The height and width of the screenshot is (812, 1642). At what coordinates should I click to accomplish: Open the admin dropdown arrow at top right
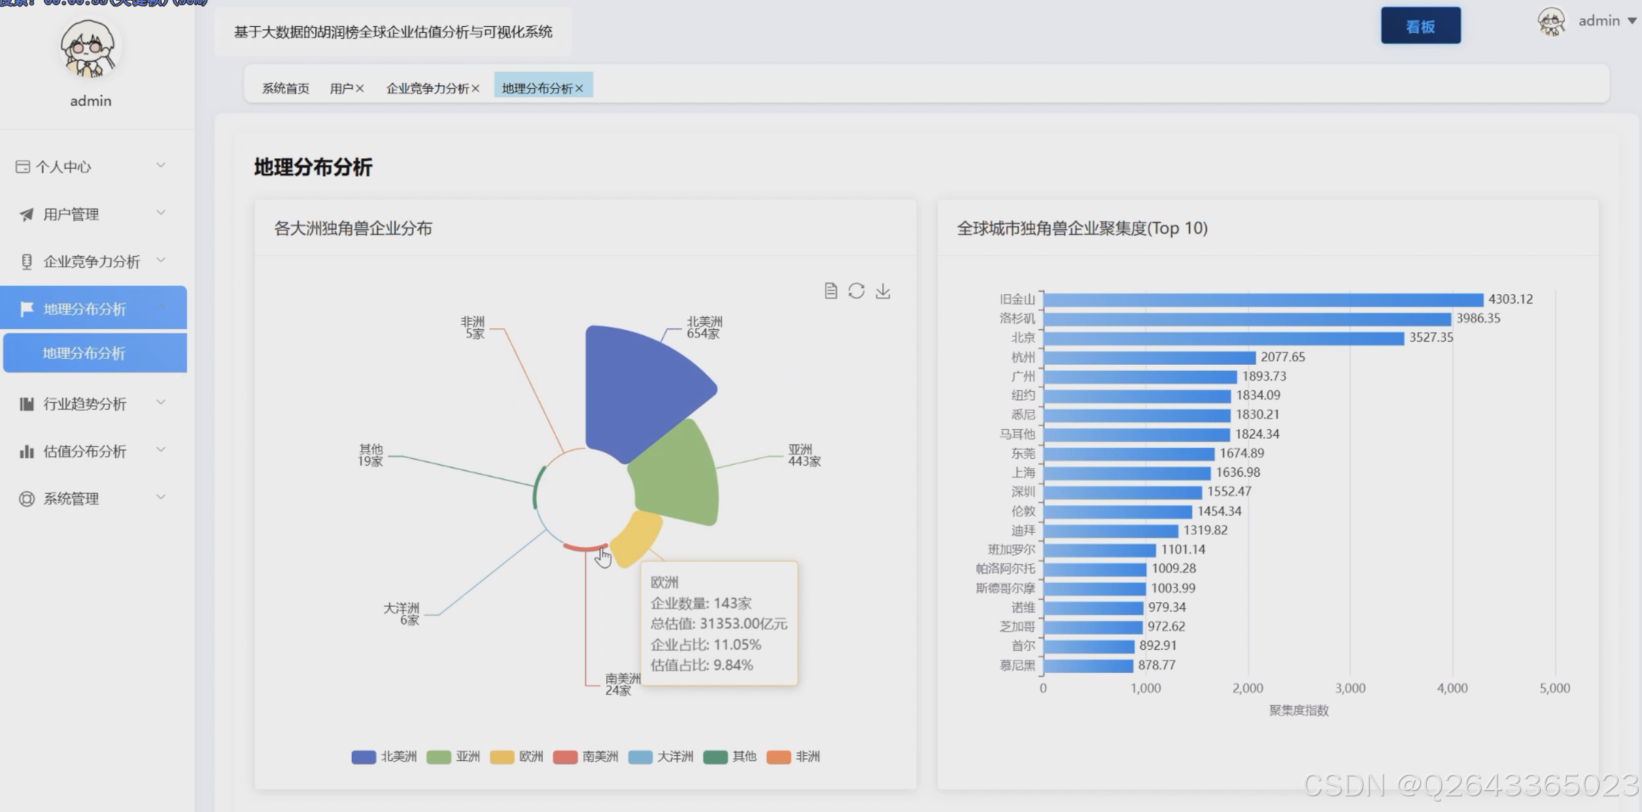pos(1632,21)
